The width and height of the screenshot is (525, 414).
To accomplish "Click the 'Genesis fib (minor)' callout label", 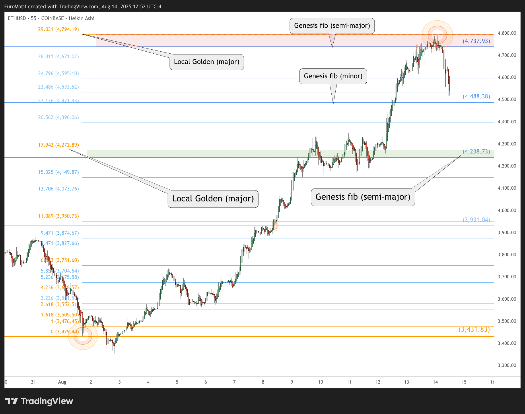I will point(333,76).
